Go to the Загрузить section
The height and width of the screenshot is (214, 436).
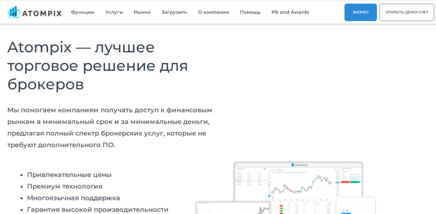pos(174,12)
